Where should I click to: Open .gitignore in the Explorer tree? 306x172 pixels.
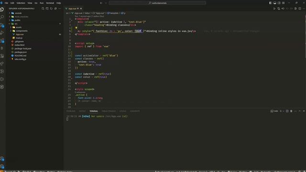pyautogui.click(x=19, y=42)
